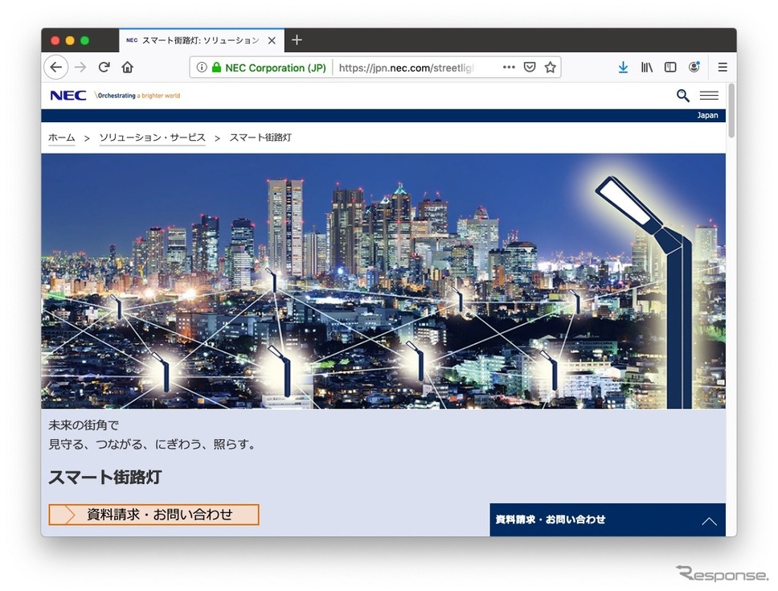Bookmark this page with the star
This screenshot has height=591, width=778.
550,68
